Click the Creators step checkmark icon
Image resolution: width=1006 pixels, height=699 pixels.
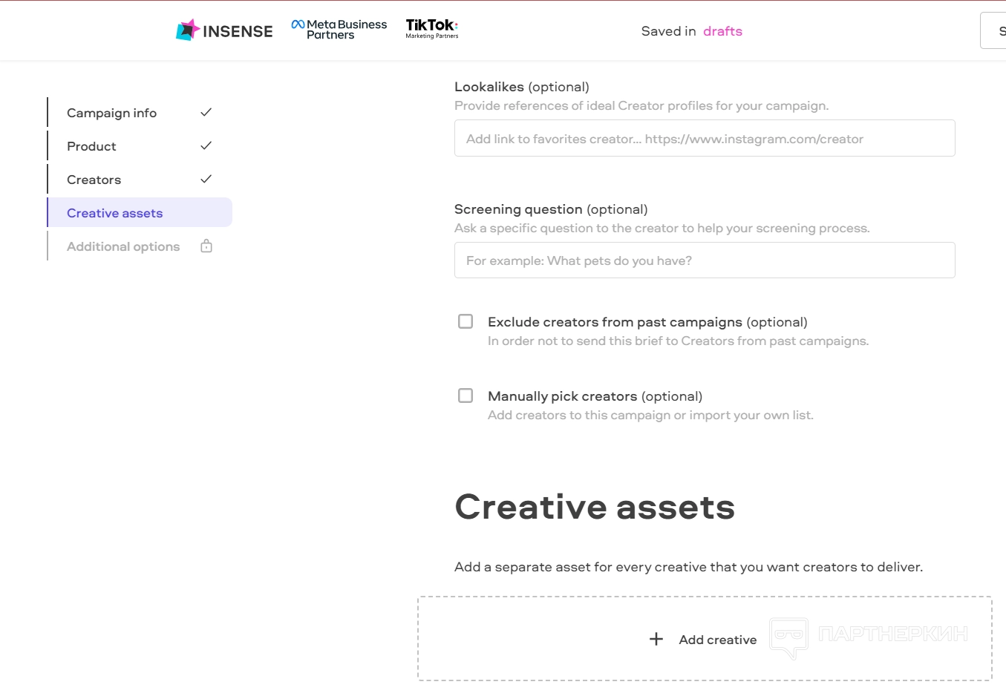pyautogui.click(x=206, y=179)
